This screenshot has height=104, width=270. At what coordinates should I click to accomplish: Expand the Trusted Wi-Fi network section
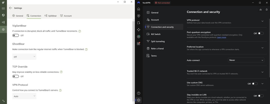pos(262,72)
